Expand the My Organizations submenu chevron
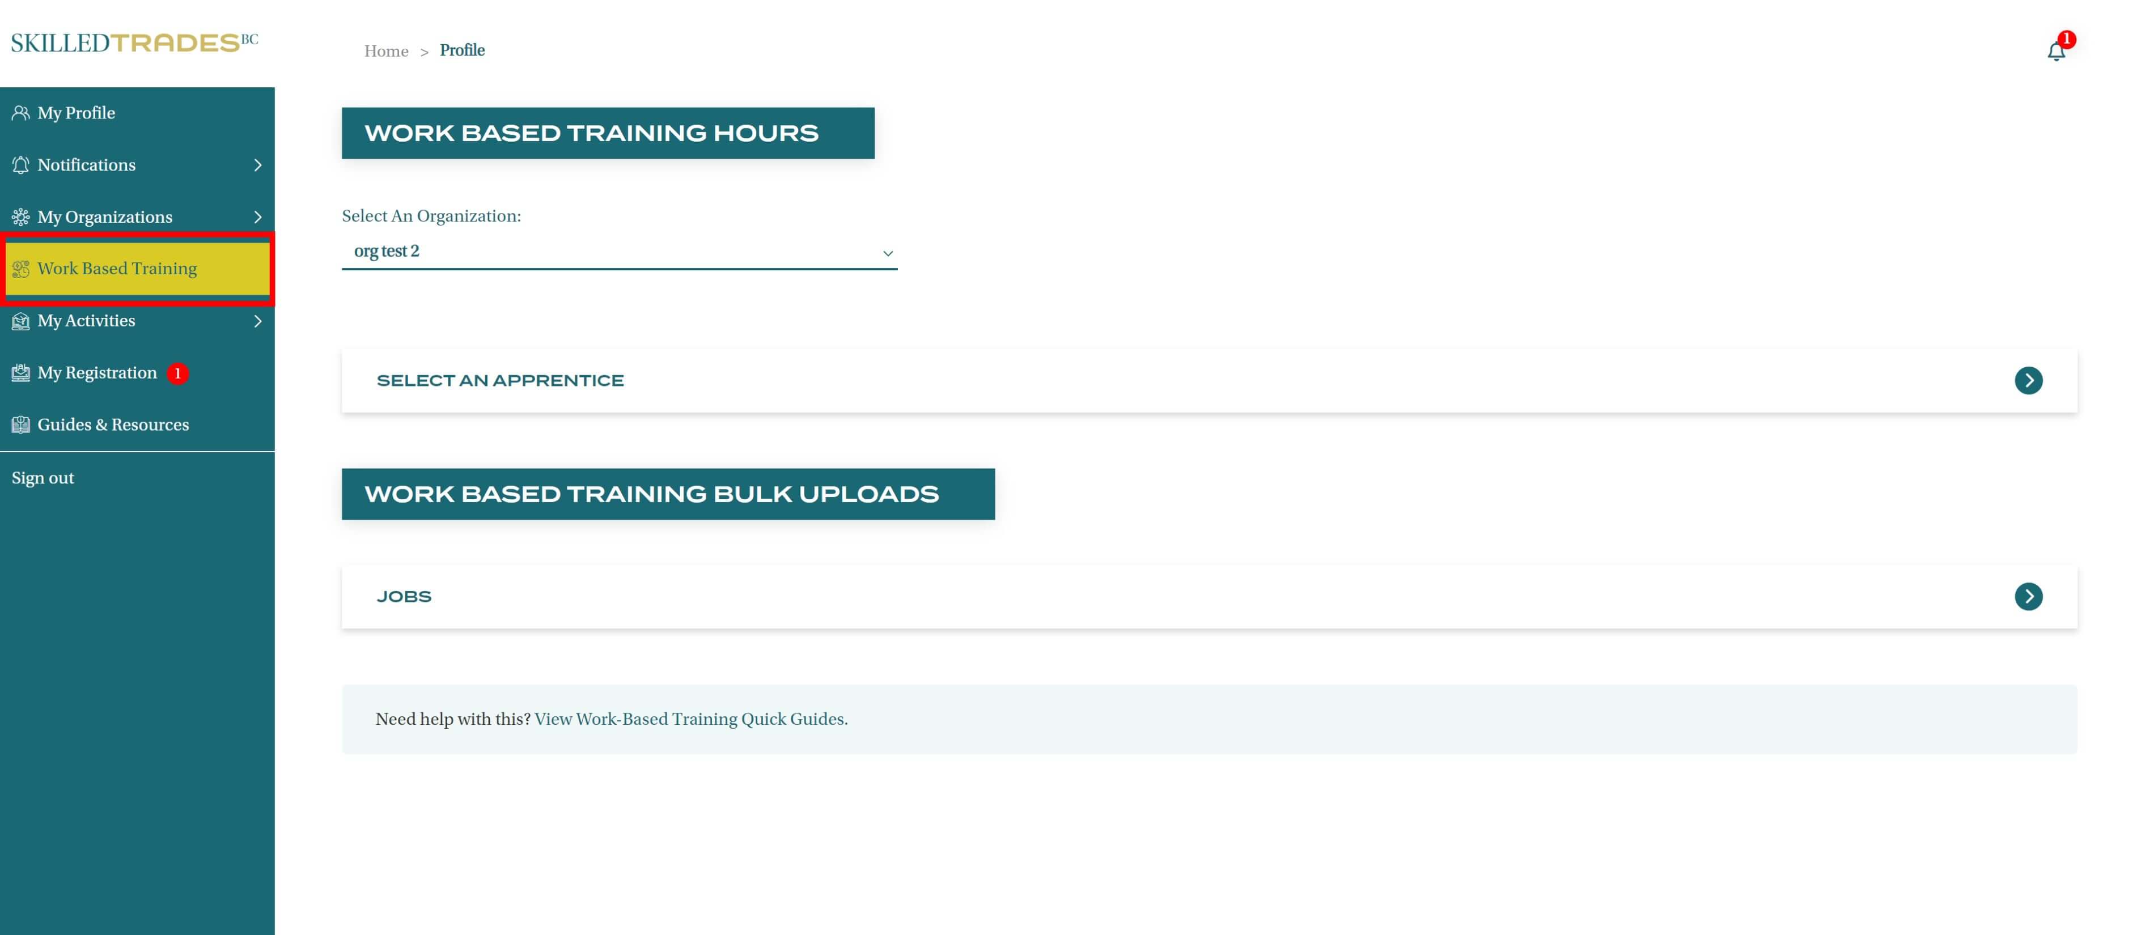 [257, 218]
